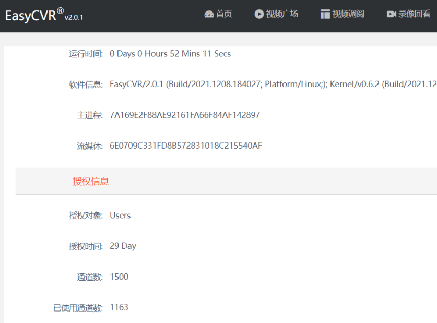This screenshot has width=437, height=323.
Task: Click the 软件信息 field label
Action: click(86, 85)
